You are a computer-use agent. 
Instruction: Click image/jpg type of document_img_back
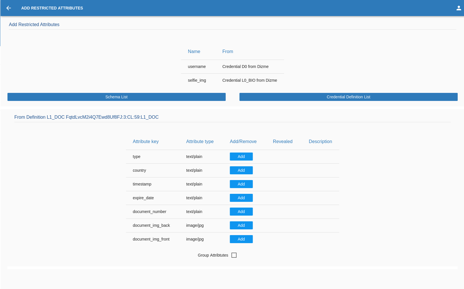(x=195, y=225)
